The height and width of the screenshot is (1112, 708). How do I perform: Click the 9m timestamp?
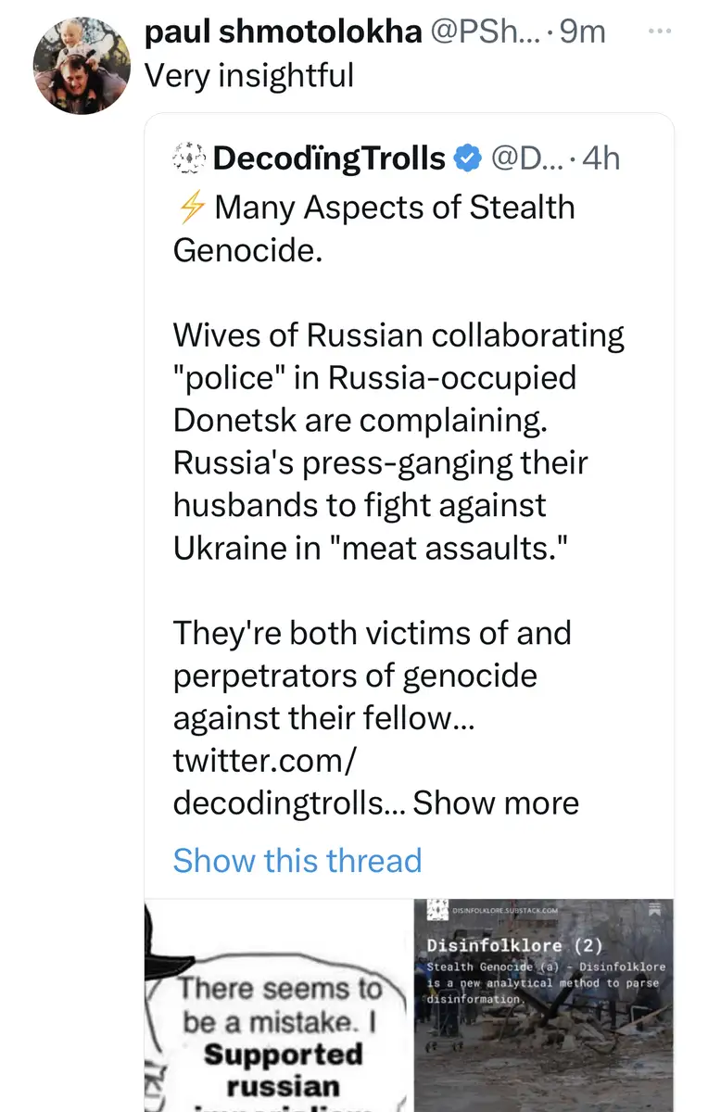[582, 32]
